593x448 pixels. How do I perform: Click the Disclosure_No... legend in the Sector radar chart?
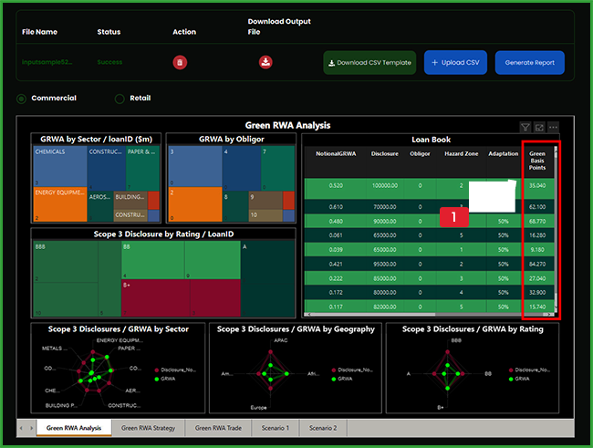pos(175,370)
